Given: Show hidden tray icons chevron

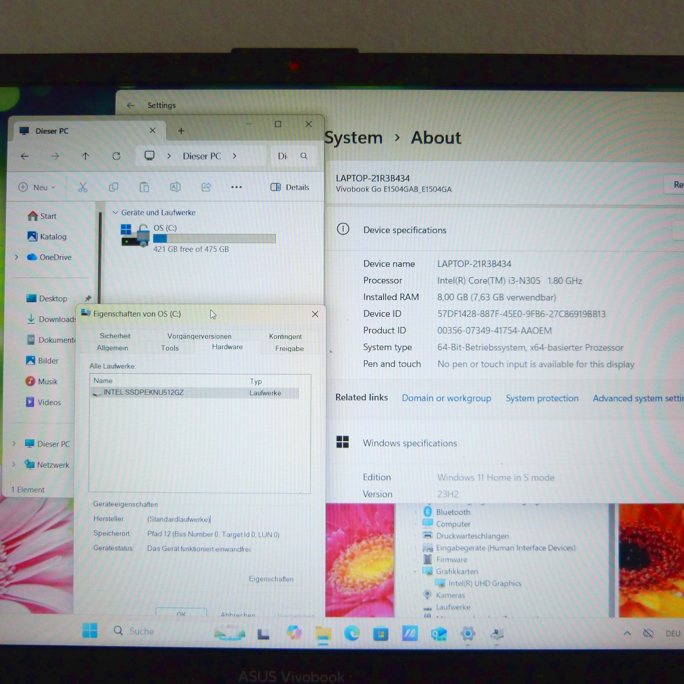Looking at the screenshot, I should 627,633.
